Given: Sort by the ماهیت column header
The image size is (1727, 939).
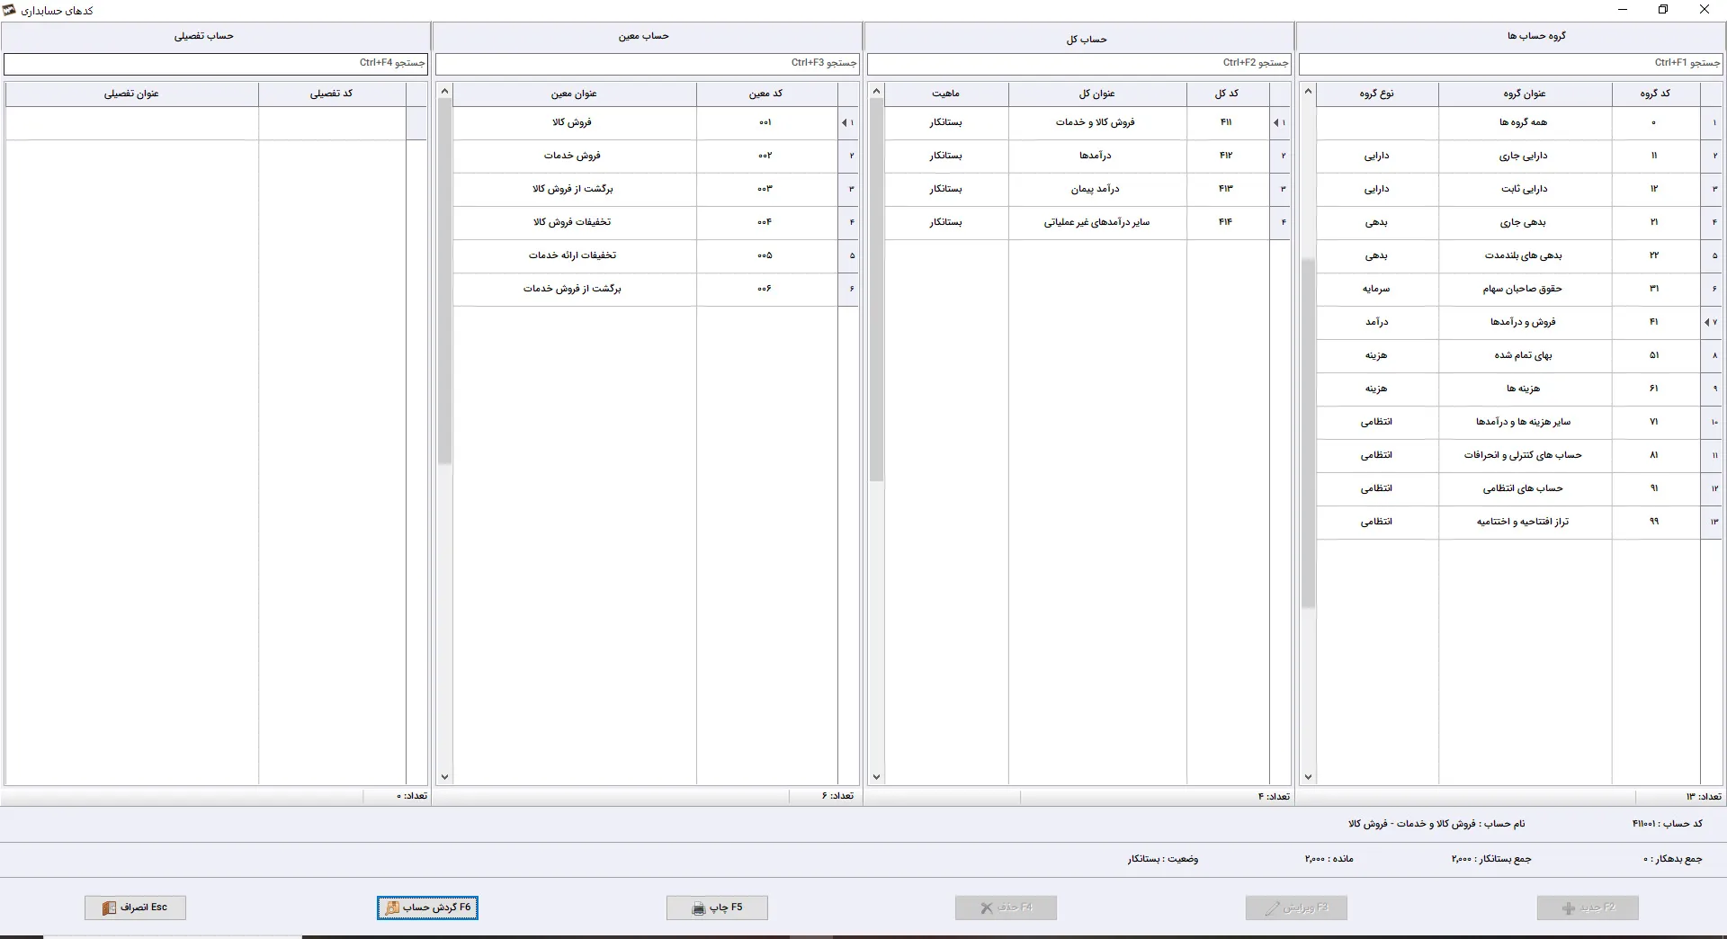Looking at the screenshot, I should (946, 94).
